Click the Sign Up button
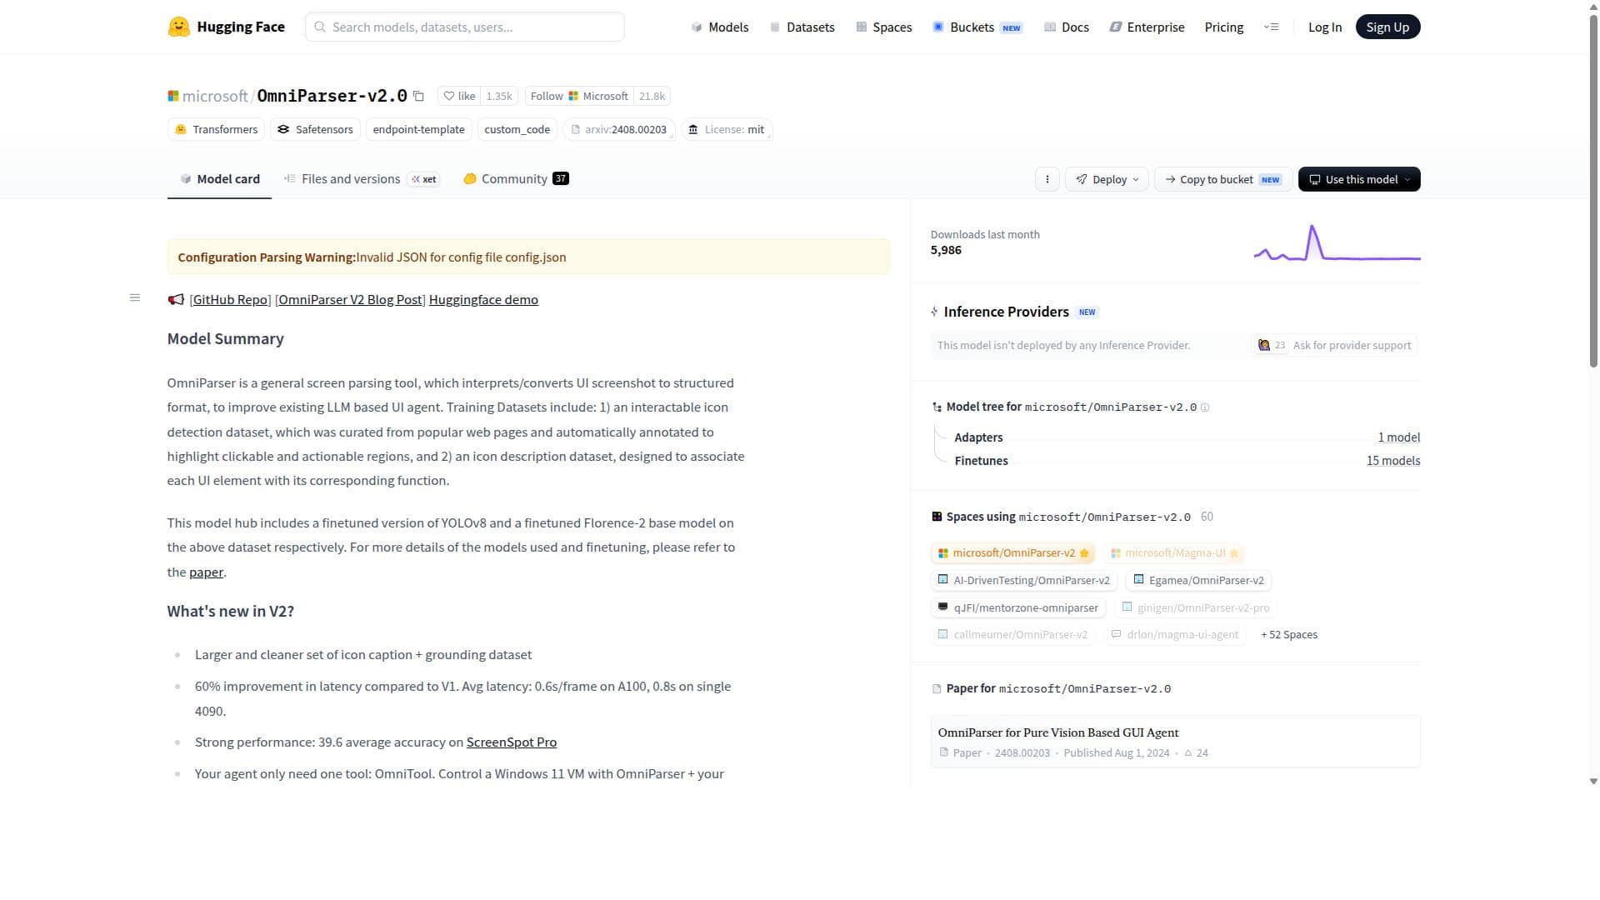This screenshot has width=1600, height=900. pyautogui.click(x=1387, y=27)
